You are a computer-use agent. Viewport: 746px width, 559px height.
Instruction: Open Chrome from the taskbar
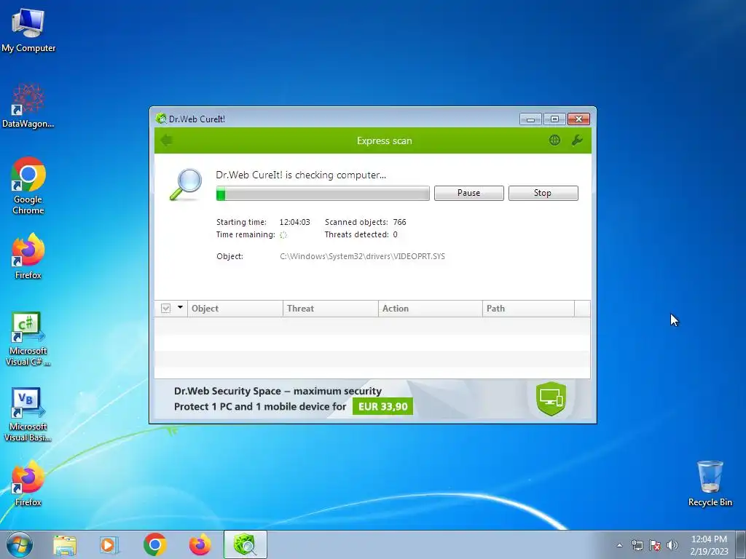(154, 544)
